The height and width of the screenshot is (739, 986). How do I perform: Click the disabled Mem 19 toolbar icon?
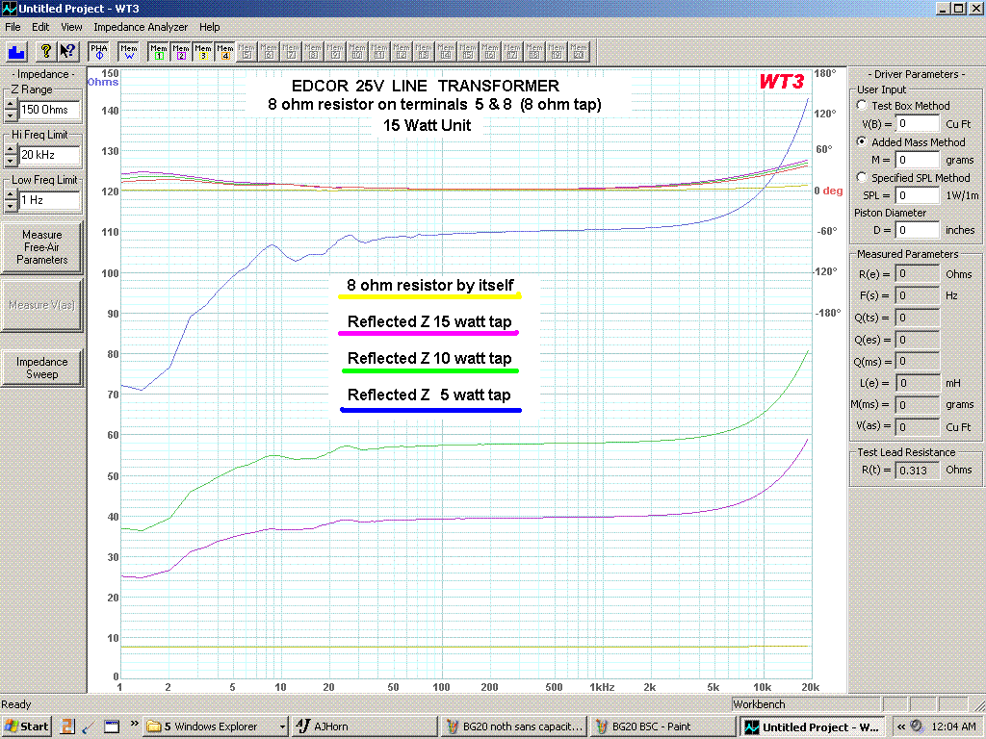[x=556, y=52]
